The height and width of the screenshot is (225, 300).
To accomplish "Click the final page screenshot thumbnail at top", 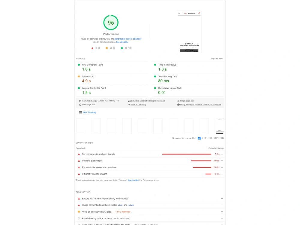I will point(189,32).
